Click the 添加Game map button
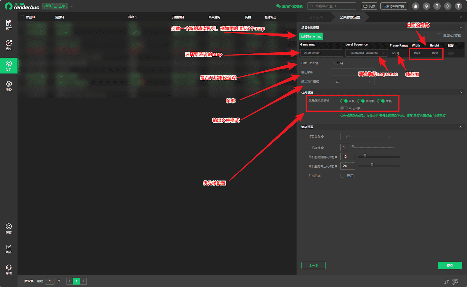 point(311,36)
